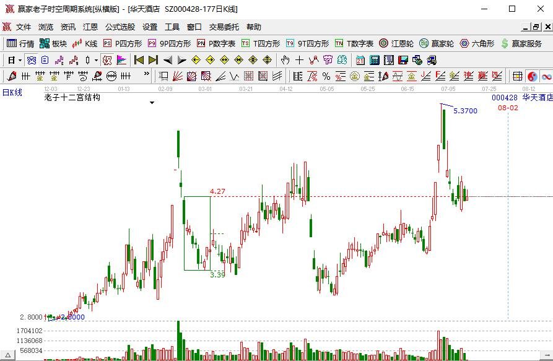Screen dimensions: 553x361
Task: Open the calculator icon
Action: coord(374,60)
